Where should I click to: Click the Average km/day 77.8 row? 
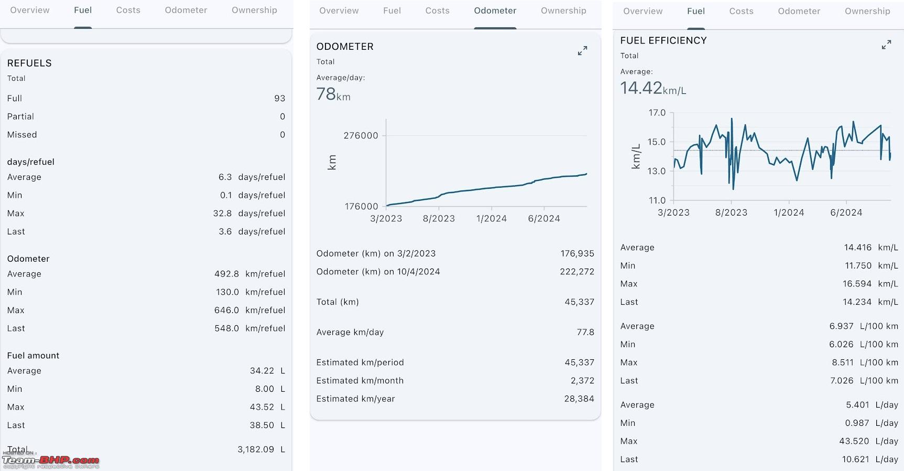pos(455,332)
